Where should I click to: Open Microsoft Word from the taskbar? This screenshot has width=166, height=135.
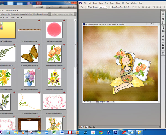(x=62, y=133)
